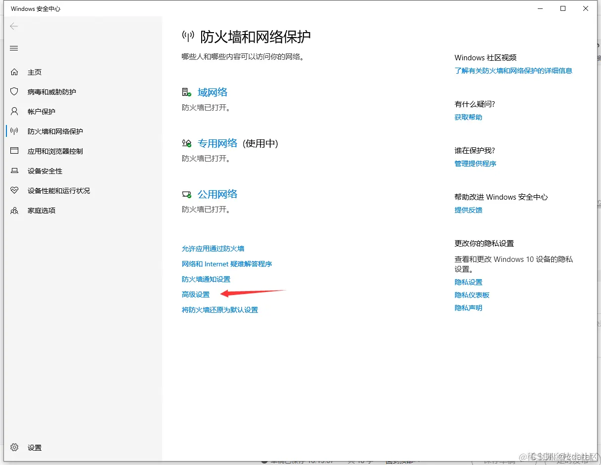This screenshot has width=601, height=465.
Task: Click the private network house icon
Action: pos(187,143)
